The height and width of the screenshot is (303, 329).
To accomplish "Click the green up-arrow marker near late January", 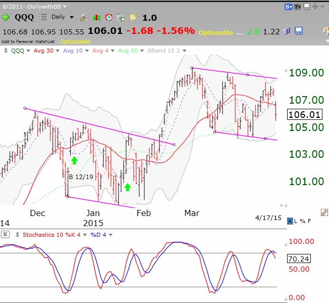I will pos(127,187).
